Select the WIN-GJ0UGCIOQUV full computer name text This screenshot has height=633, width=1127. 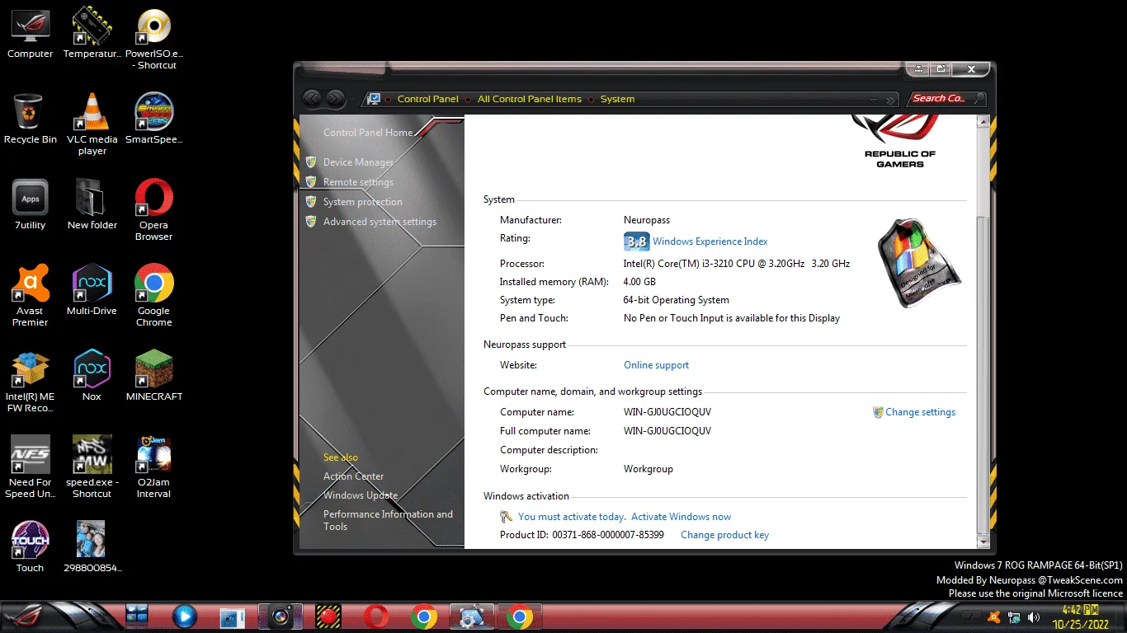(x=667, y=431)
